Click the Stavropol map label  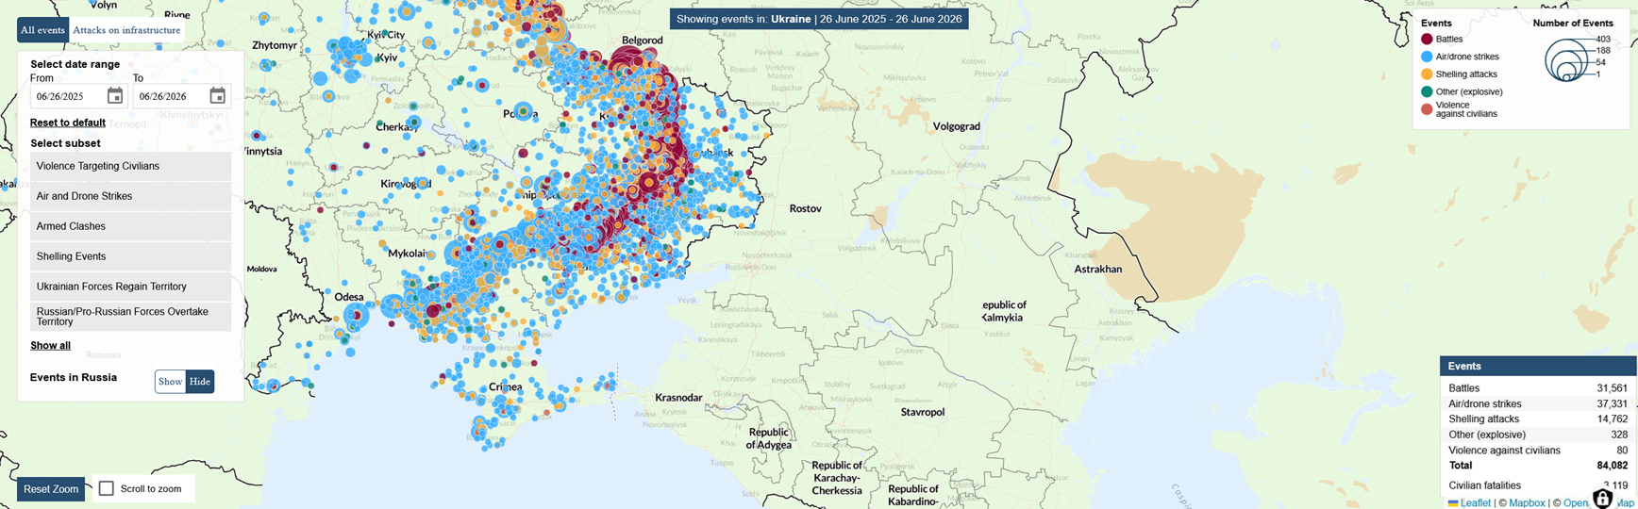922,412
